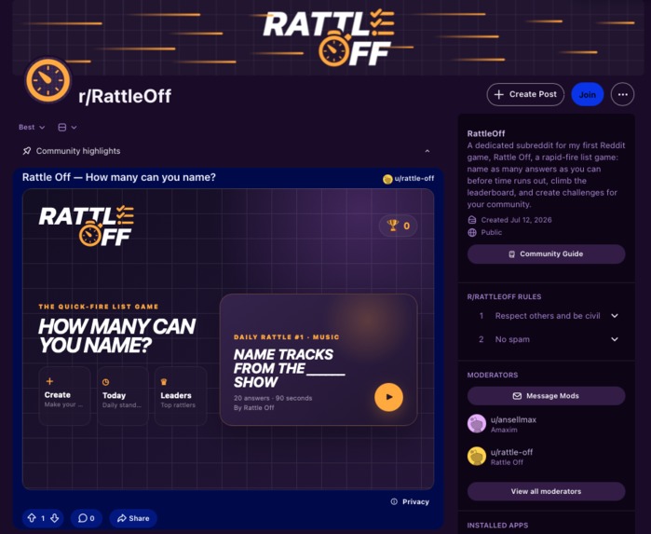651x534 pixels.
Task: Click the r/RattleOff stopwatch community avatar
Action: [x=47, y=80]
